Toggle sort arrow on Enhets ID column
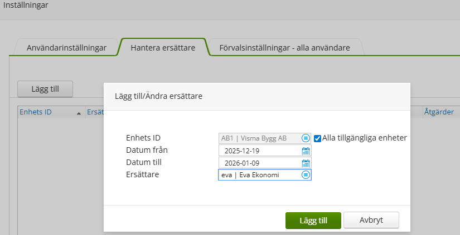Screen dimensions: 460x235 coord(79,113)
